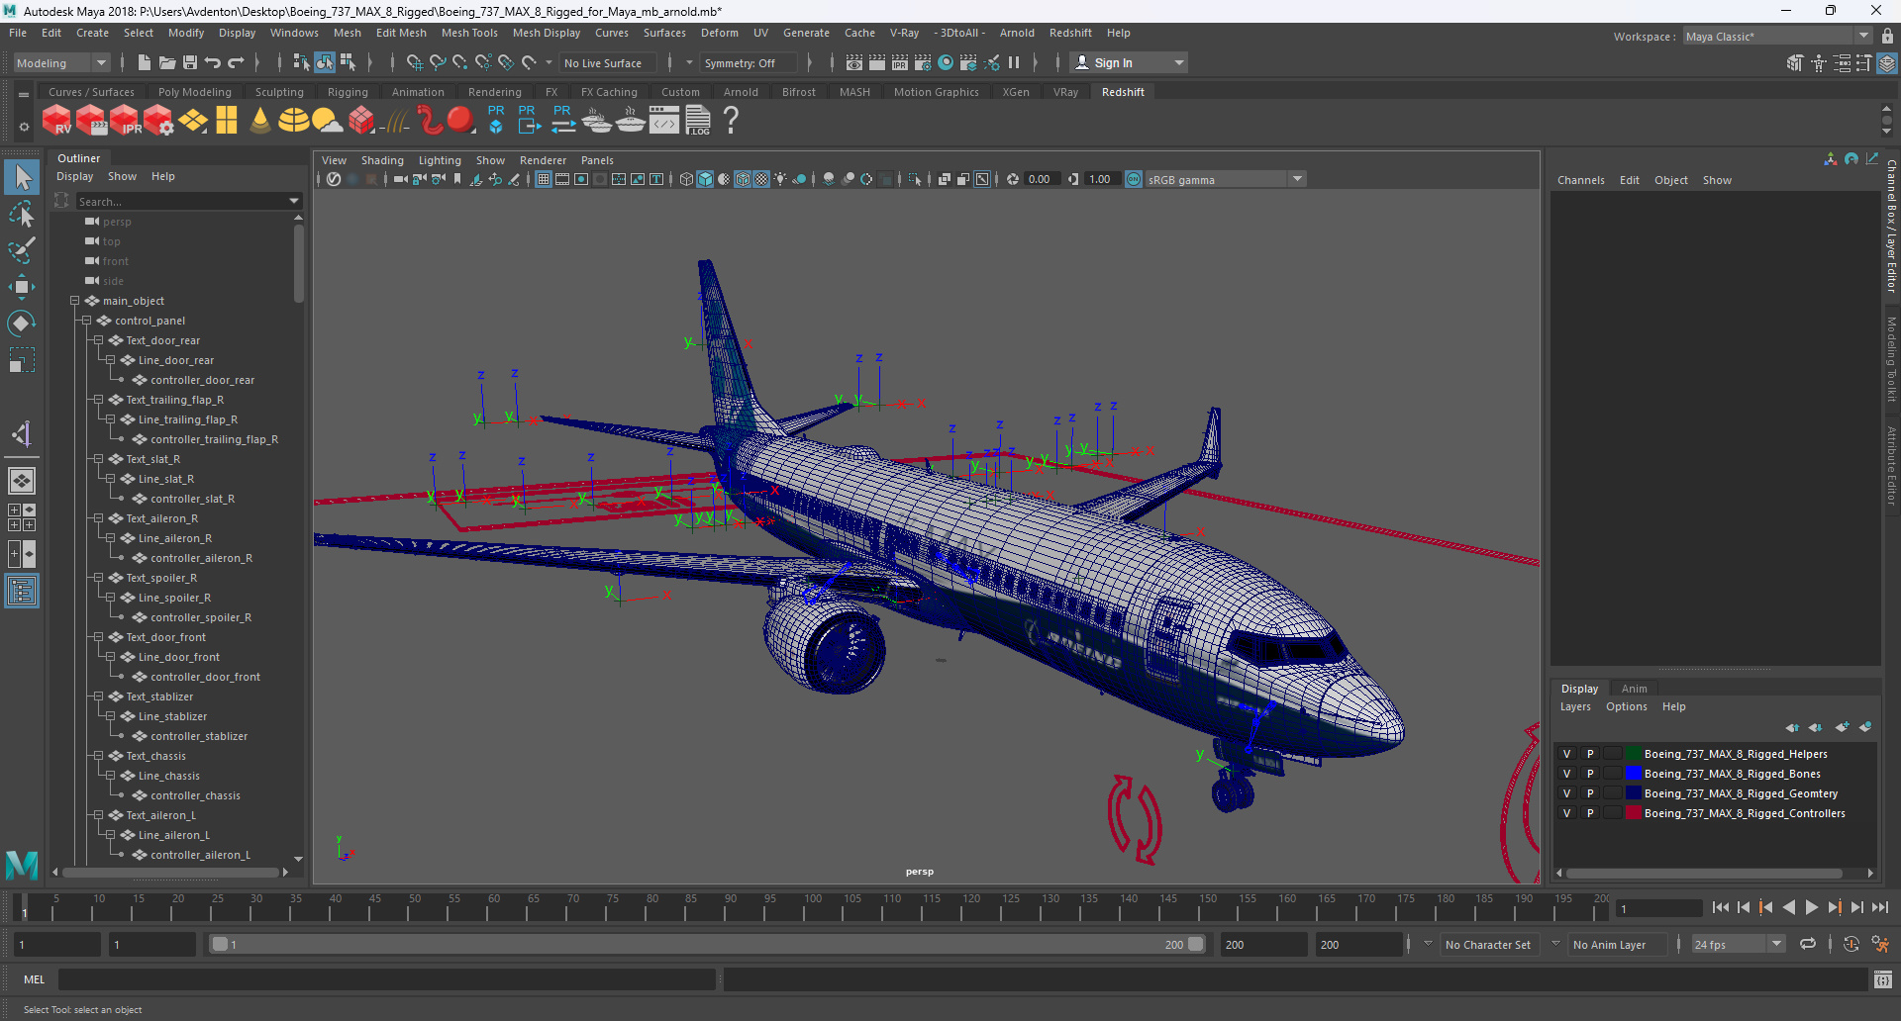1901x1021 pixels.
Task: Open the script editor icon
Action: (x=1882, y=979)
